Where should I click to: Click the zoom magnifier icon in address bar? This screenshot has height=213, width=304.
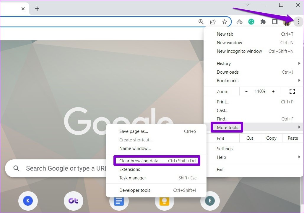(x=201, y=22)
